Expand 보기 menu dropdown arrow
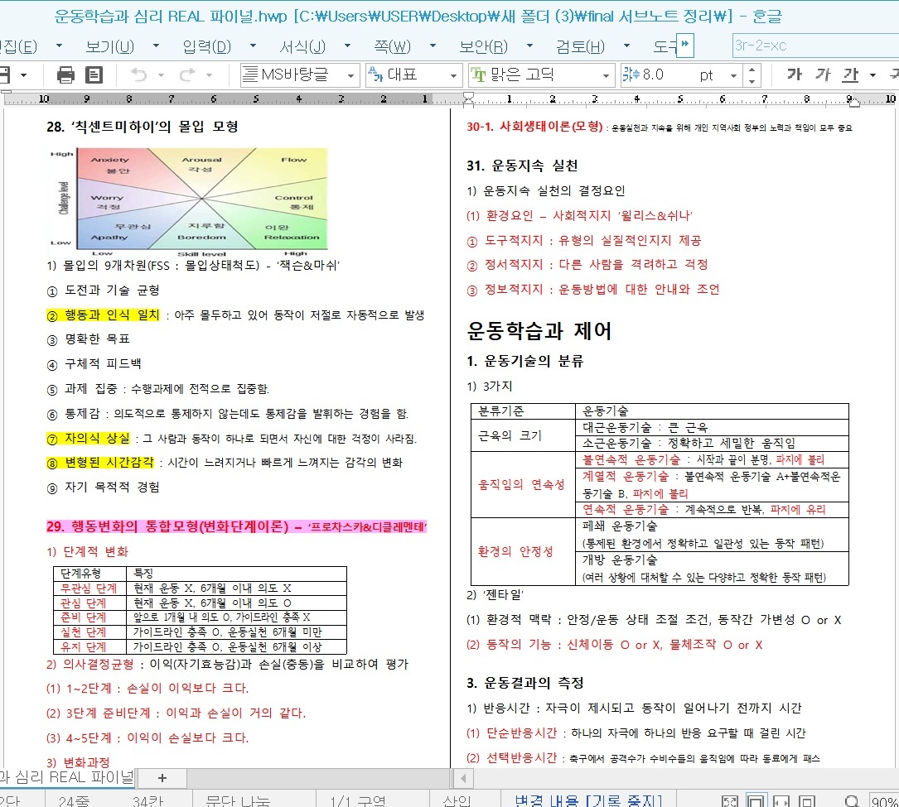The width and height of the screenshot is (899, 807). point(156,46)
